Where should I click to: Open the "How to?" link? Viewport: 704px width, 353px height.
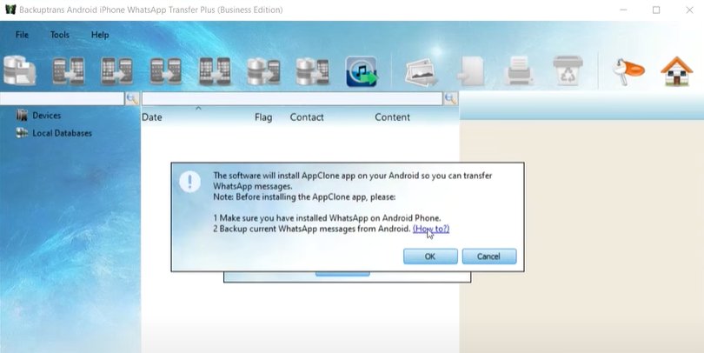[431, 229]
